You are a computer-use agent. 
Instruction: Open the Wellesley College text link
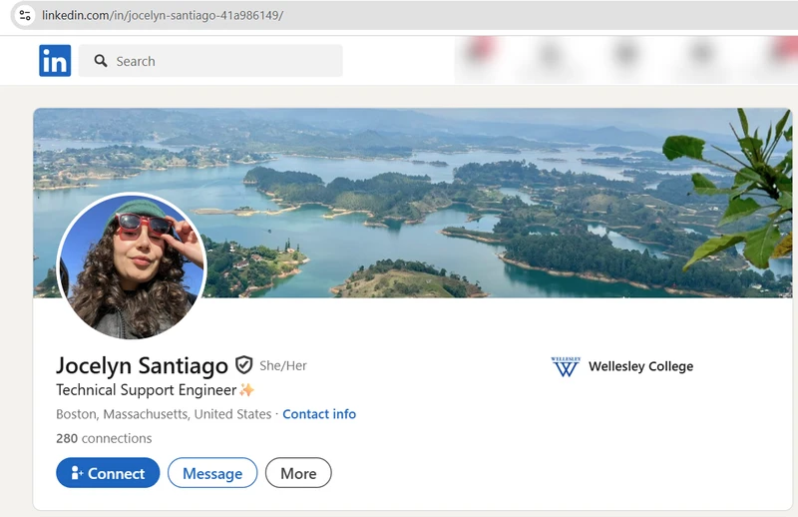pos(640,366)
